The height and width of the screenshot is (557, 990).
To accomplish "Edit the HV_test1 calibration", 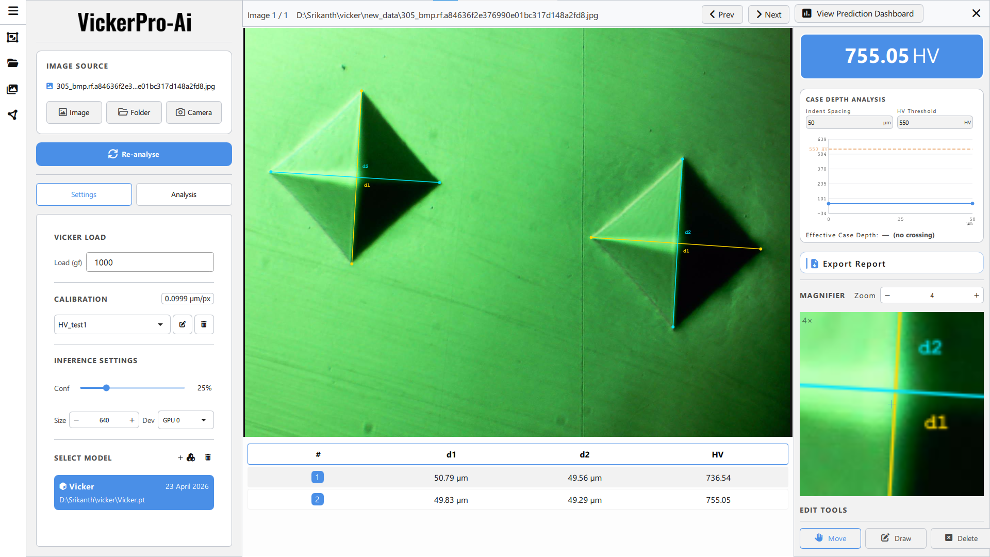I will click(183, 324).
